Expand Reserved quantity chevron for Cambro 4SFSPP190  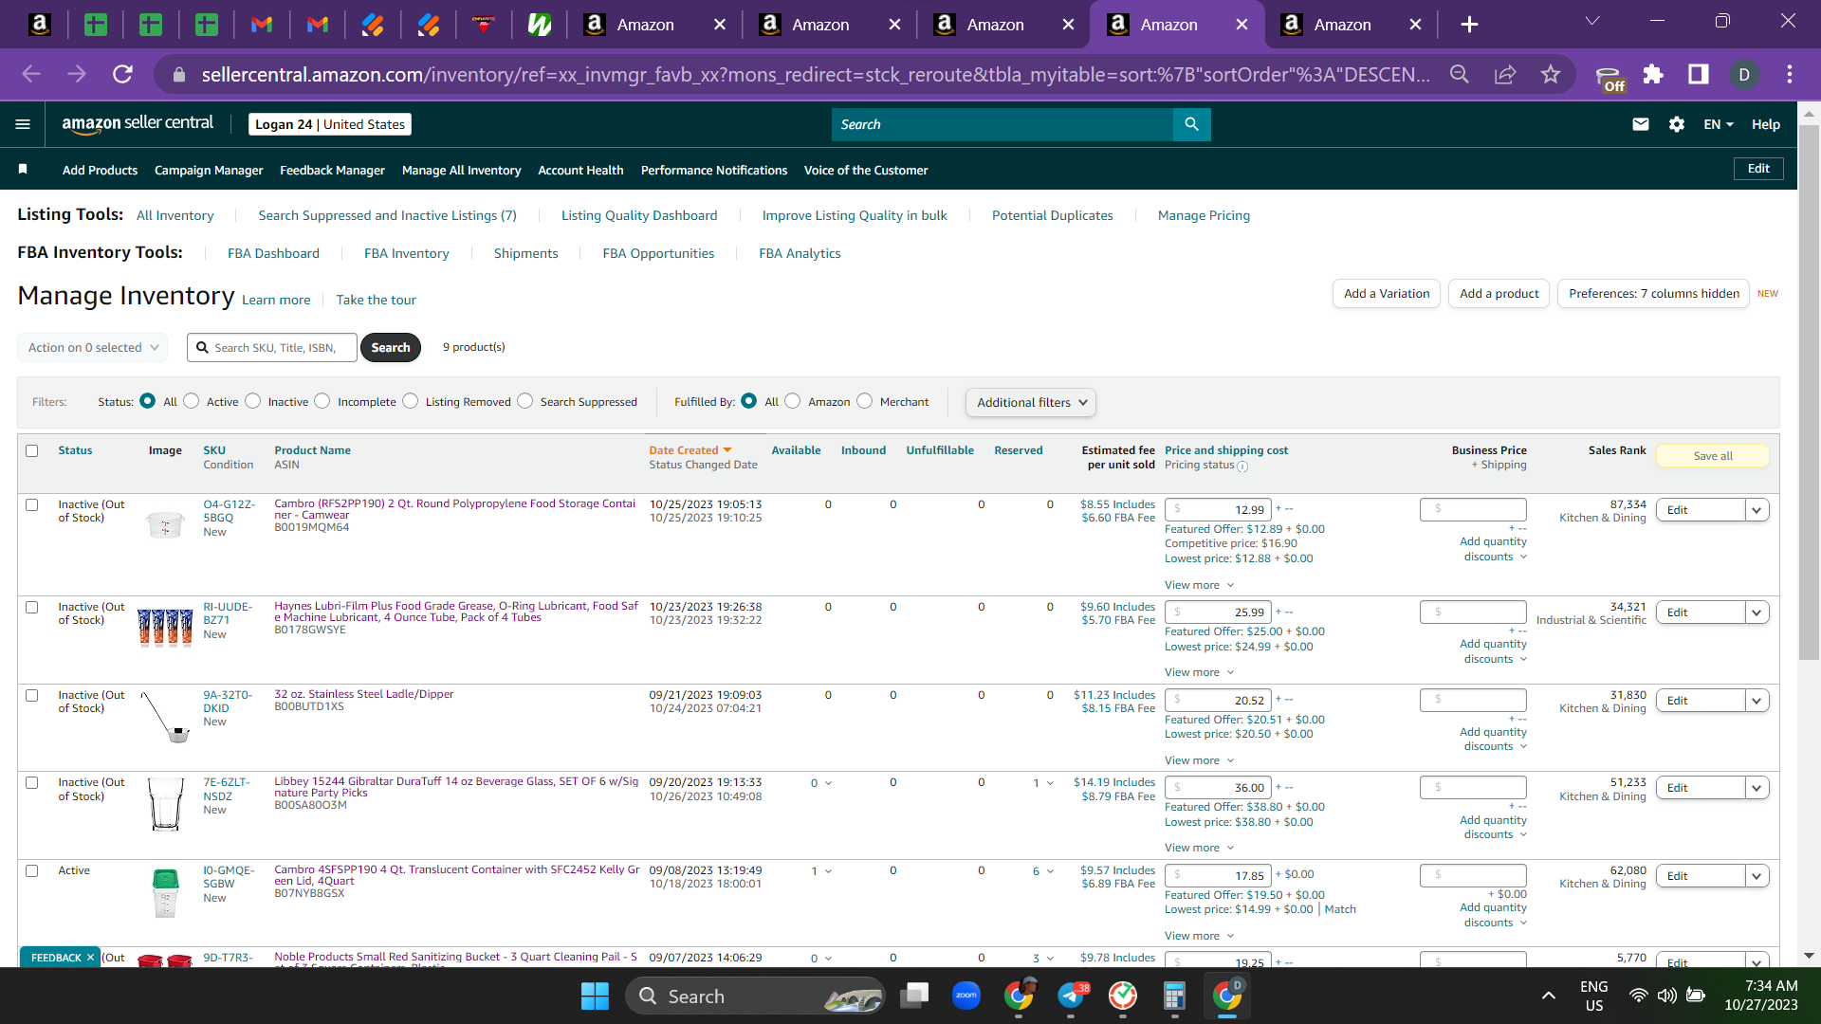point(1050,871)
